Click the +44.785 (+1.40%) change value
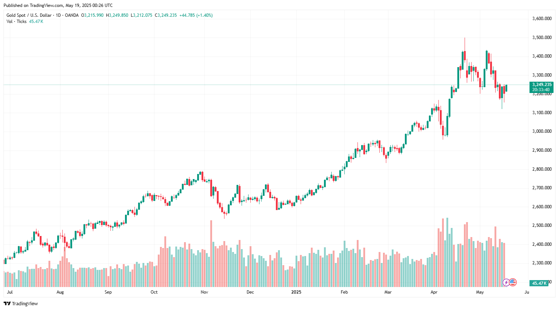 (196, 15)
